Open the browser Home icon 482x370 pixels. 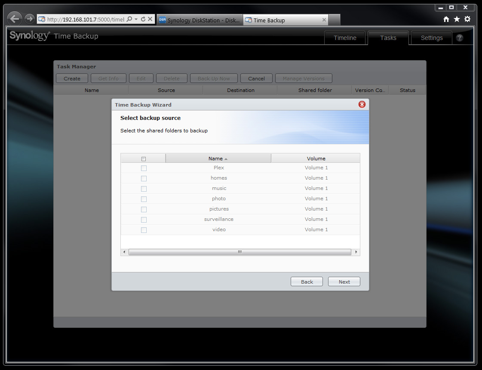click(446, 19)
